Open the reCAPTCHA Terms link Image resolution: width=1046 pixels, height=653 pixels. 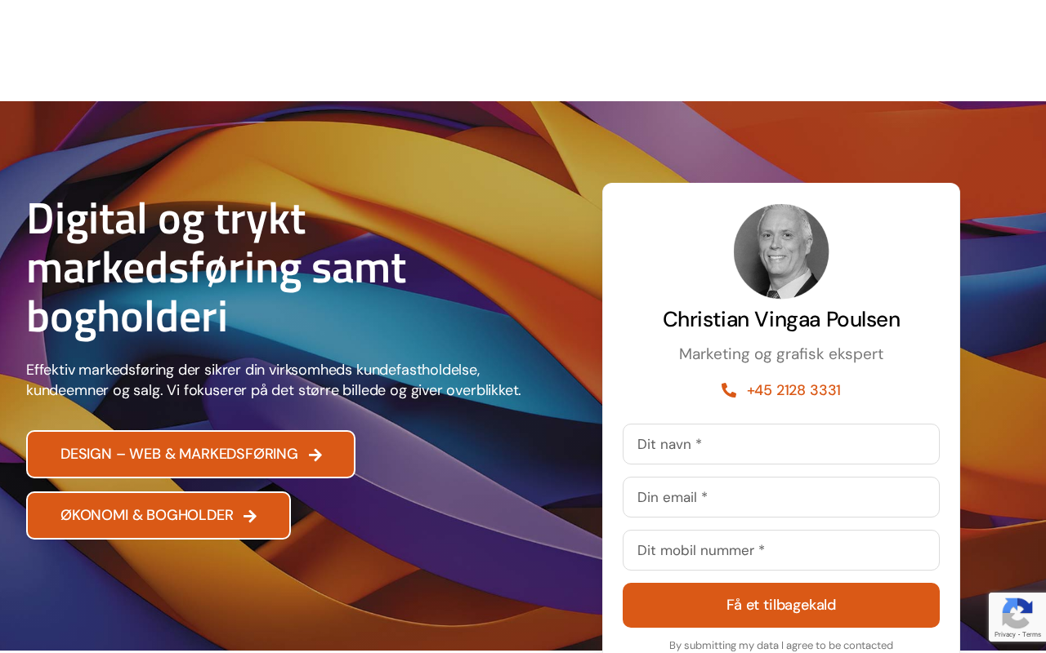1030,634
